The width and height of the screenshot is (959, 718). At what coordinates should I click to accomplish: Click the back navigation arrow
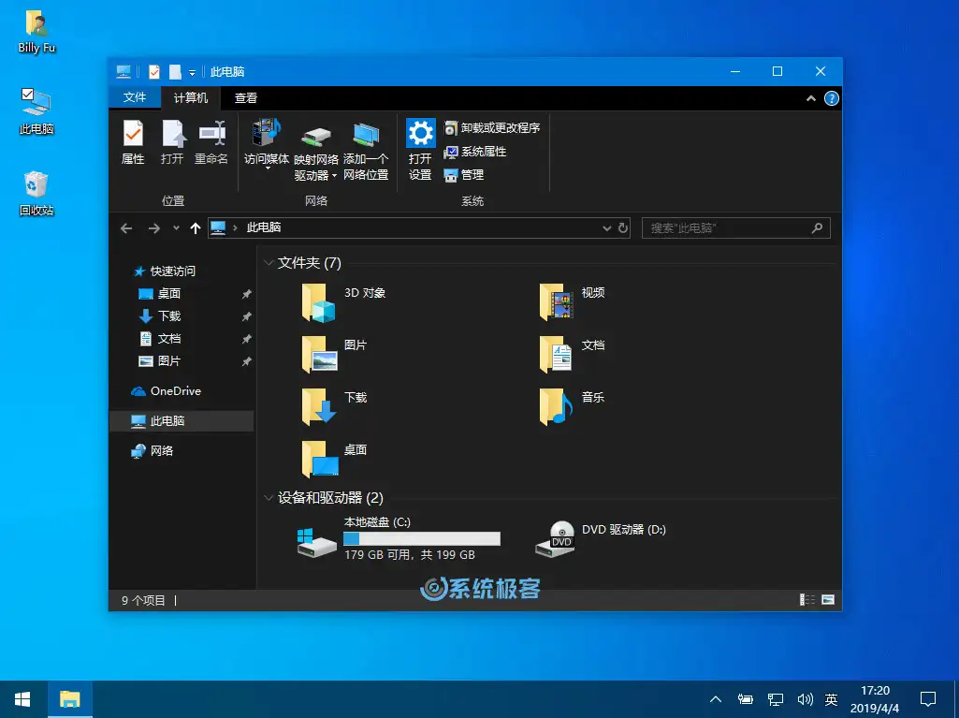pyautogui.click(x=126, y=227)
